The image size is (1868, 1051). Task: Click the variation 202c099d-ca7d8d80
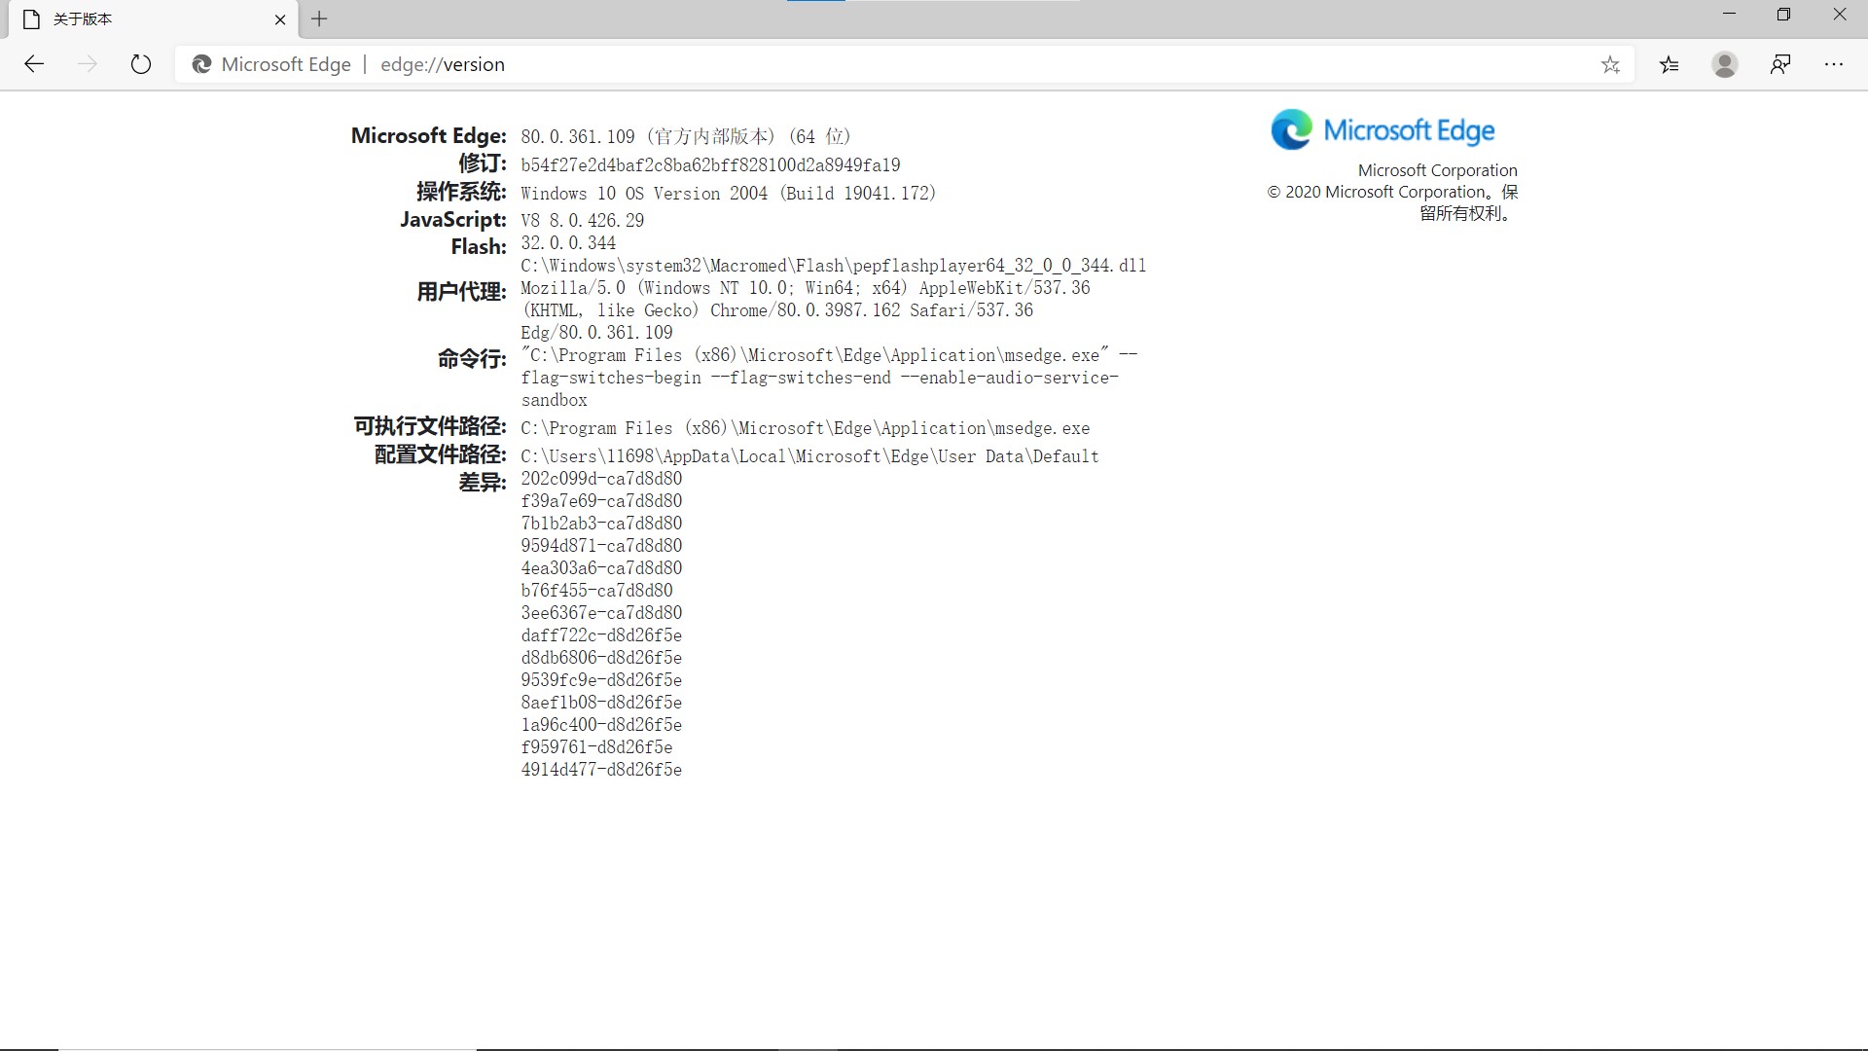pyautogui.click(x=601, y=478)
